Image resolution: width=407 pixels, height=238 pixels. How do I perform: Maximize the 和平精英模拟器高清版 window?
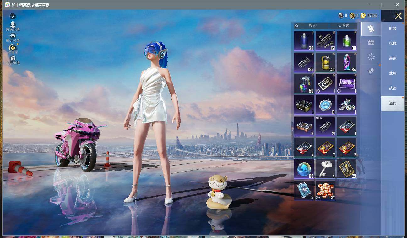coord(383,5)
